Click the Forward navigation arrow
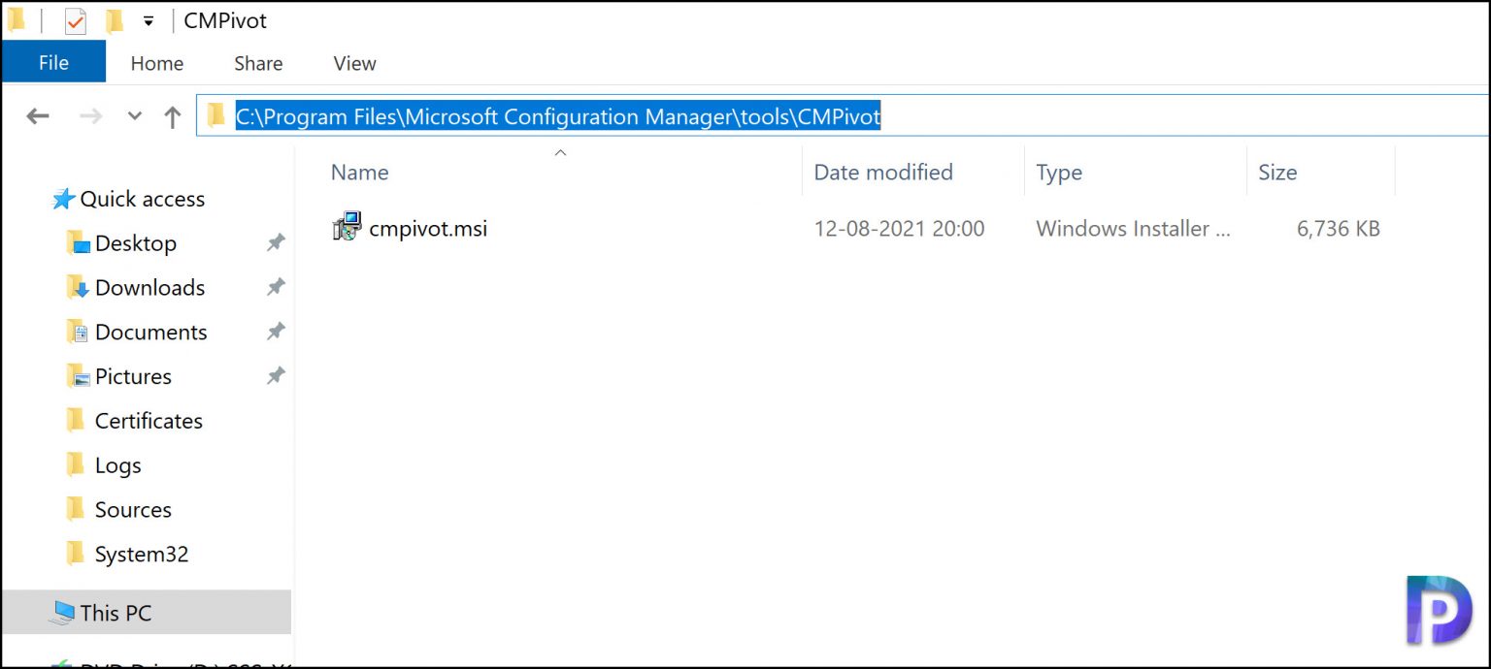The image size is (1491, 669). [x=90, y=117]
